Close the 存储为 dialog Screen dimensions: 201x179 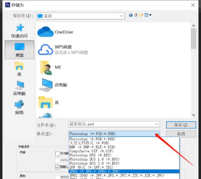click(193, 5)
